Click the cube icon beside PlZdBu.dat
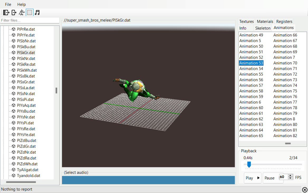Viewport: 308px width, 193px height. click(x=13, y=140)
